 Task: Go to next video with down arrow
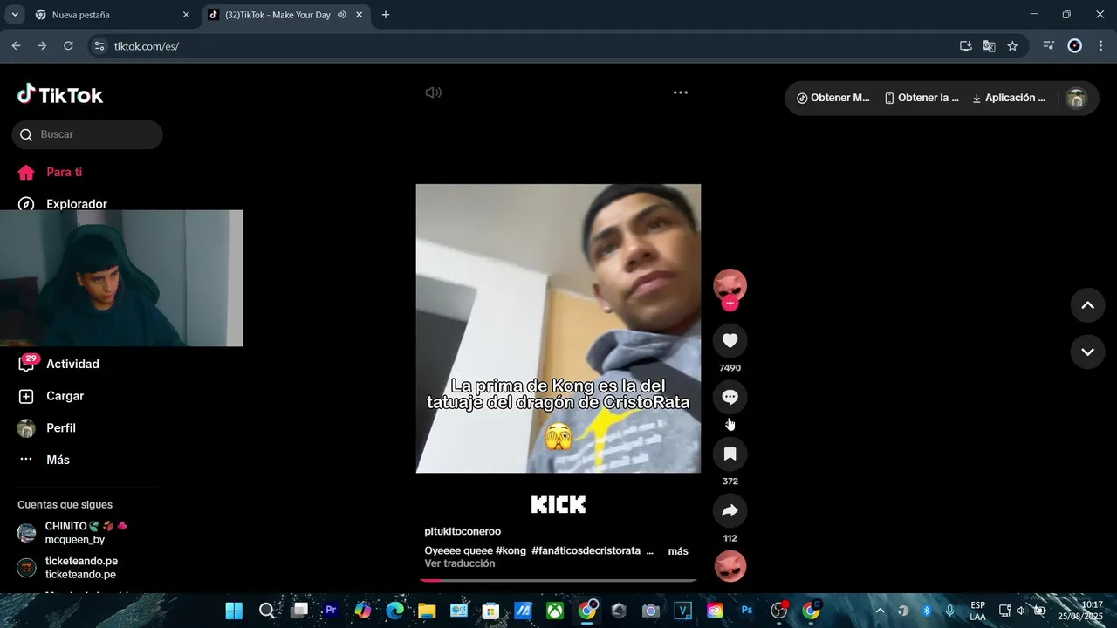(x=1088, y=352)
